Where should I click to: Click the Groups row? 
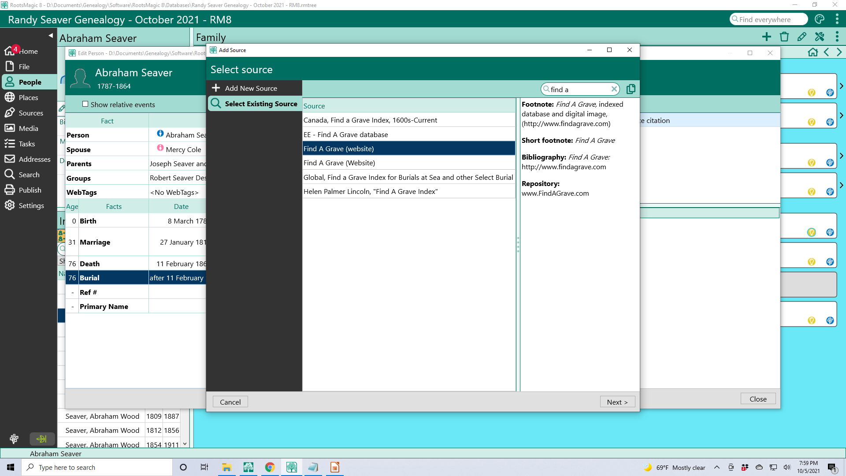pos(136,178)
